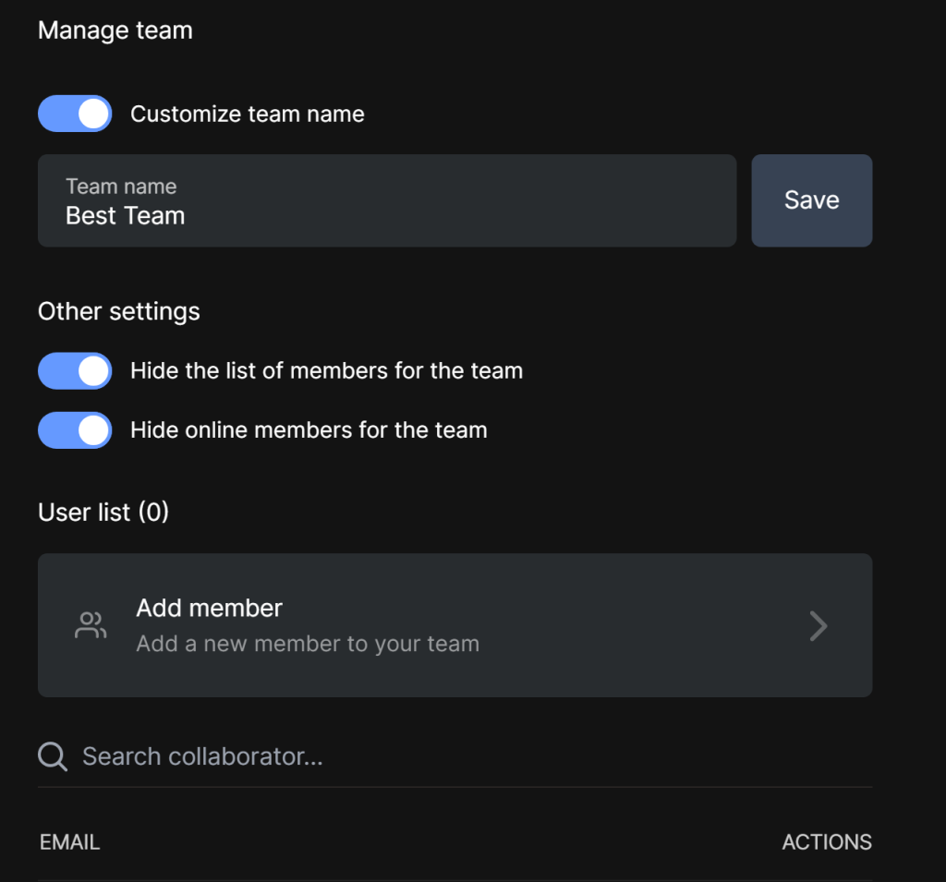Screen dimensions: 946x882
Task: Save the team name
Action: 811,200
